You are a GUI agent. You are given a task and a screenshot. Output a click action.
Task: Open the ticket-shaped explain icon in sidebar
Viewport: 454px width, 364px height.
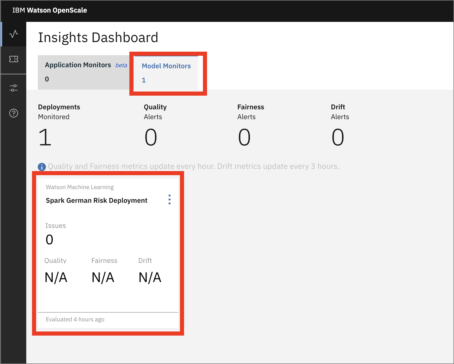[14, 59]
